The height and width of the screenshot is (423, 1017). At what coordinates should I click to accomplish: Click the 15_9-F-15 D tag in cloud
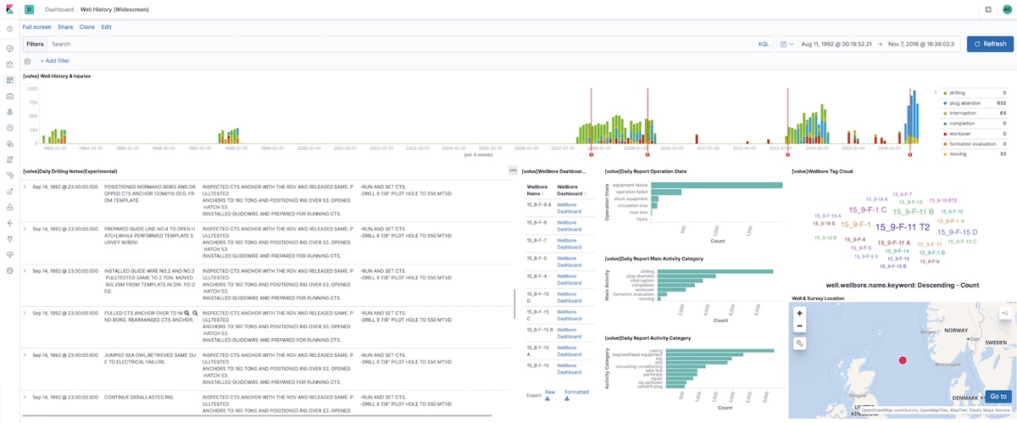pos(958,231)
